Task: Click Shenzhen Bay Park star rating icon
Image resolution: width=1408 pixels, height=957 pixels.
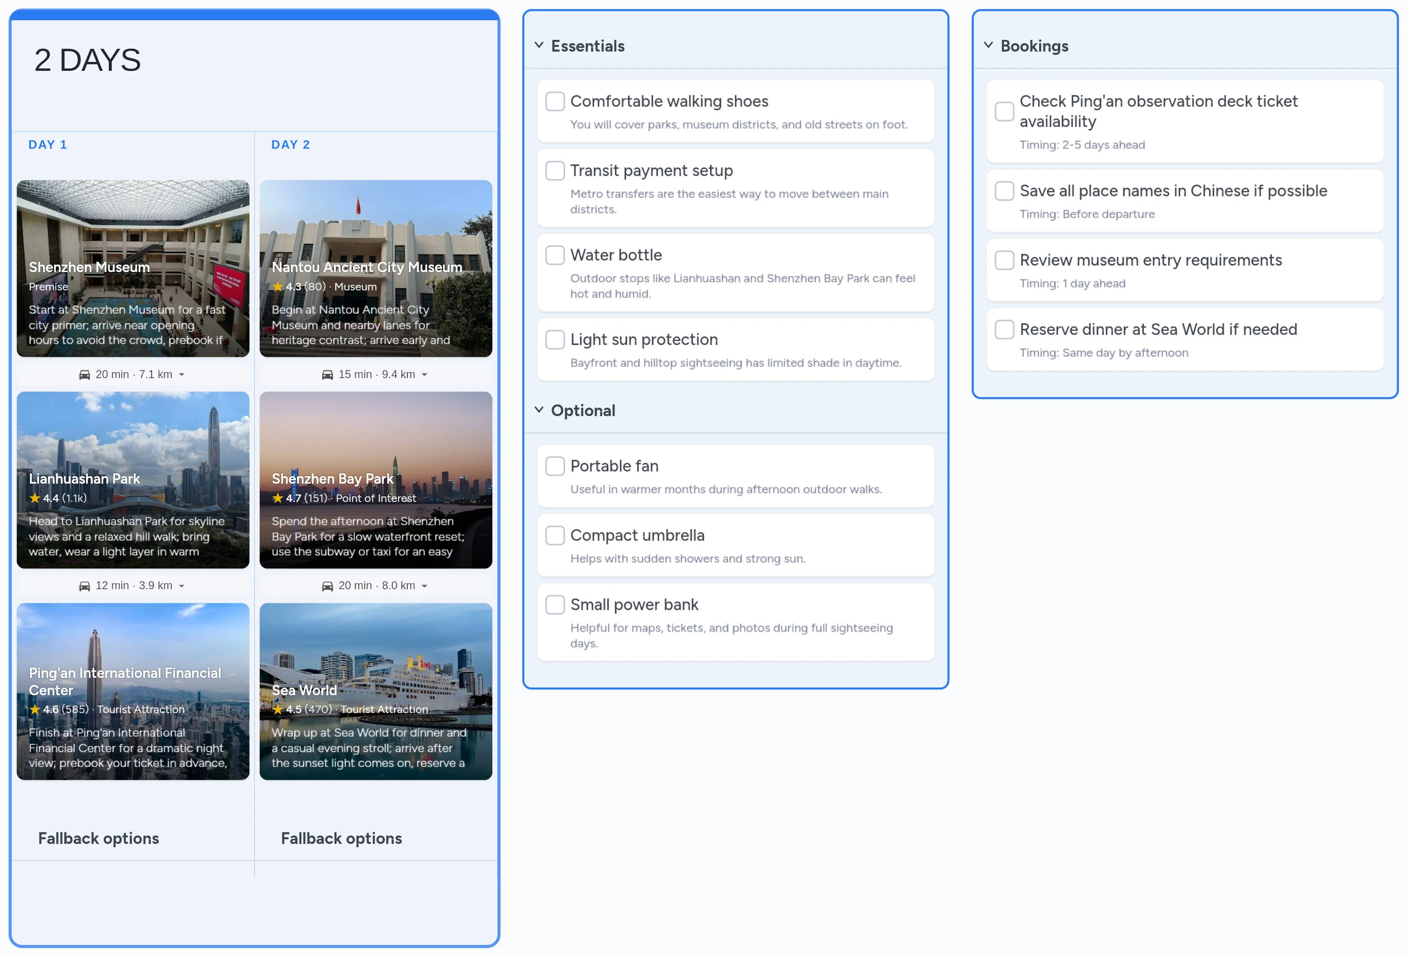Action: [x=277, y=498]
